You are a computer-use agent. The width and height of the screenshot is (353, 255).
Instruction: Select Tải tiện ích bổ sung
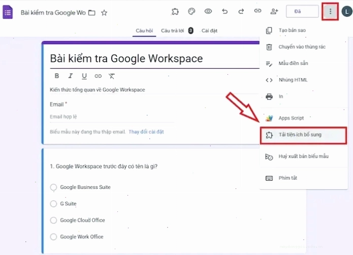click(303, 135)
